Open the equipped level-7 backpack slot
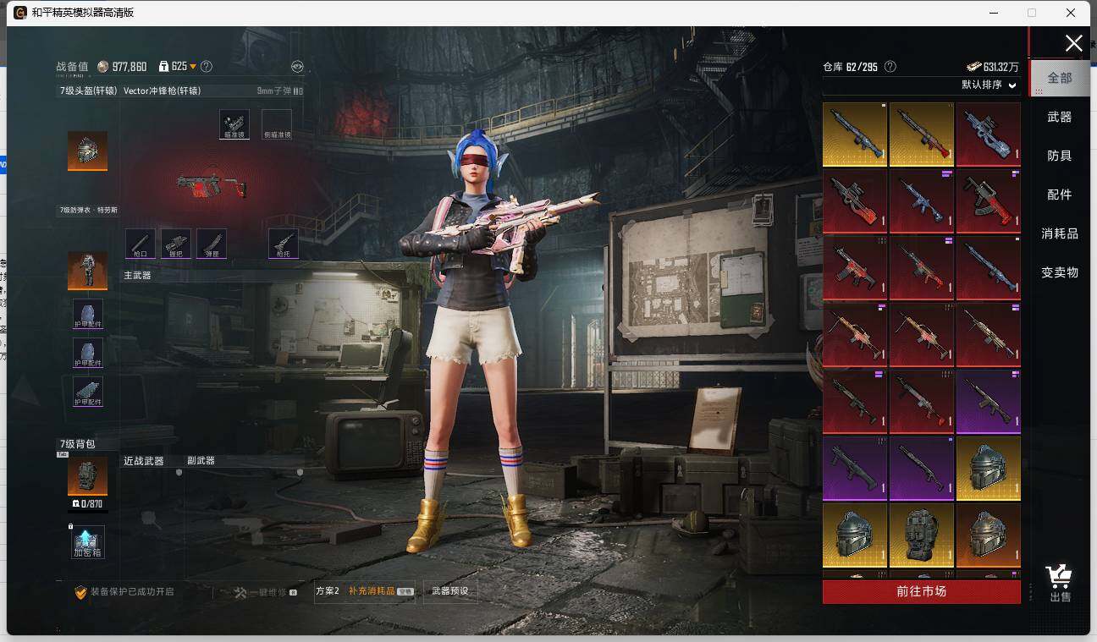This screenshot has width=1097, height=642. click(87, 476)
